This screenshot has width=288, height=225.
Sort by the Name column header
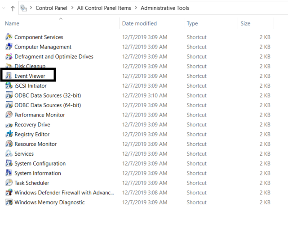coord(12,23)
